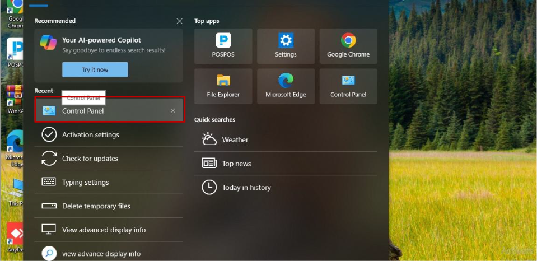Open Control Panel tile in Top apps
The height and width of the screenshot is (261, 537).
pos(348,86)
